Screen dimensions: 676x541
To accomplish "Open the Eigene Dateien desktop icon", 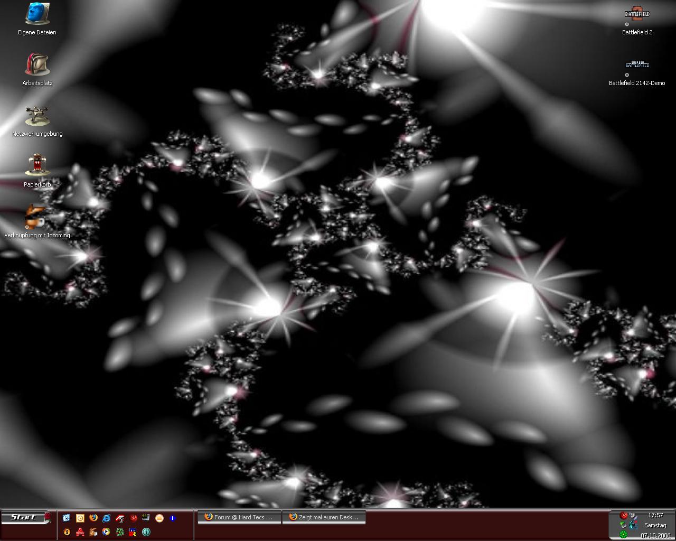I will [x=37, y=14].
